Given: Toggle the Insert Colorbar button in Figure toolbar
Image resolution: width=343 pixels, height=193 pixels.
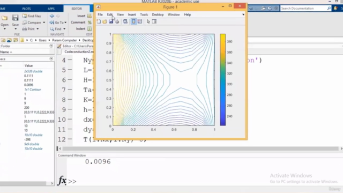Looking at the screenshot, I should (x=133, y=21).
